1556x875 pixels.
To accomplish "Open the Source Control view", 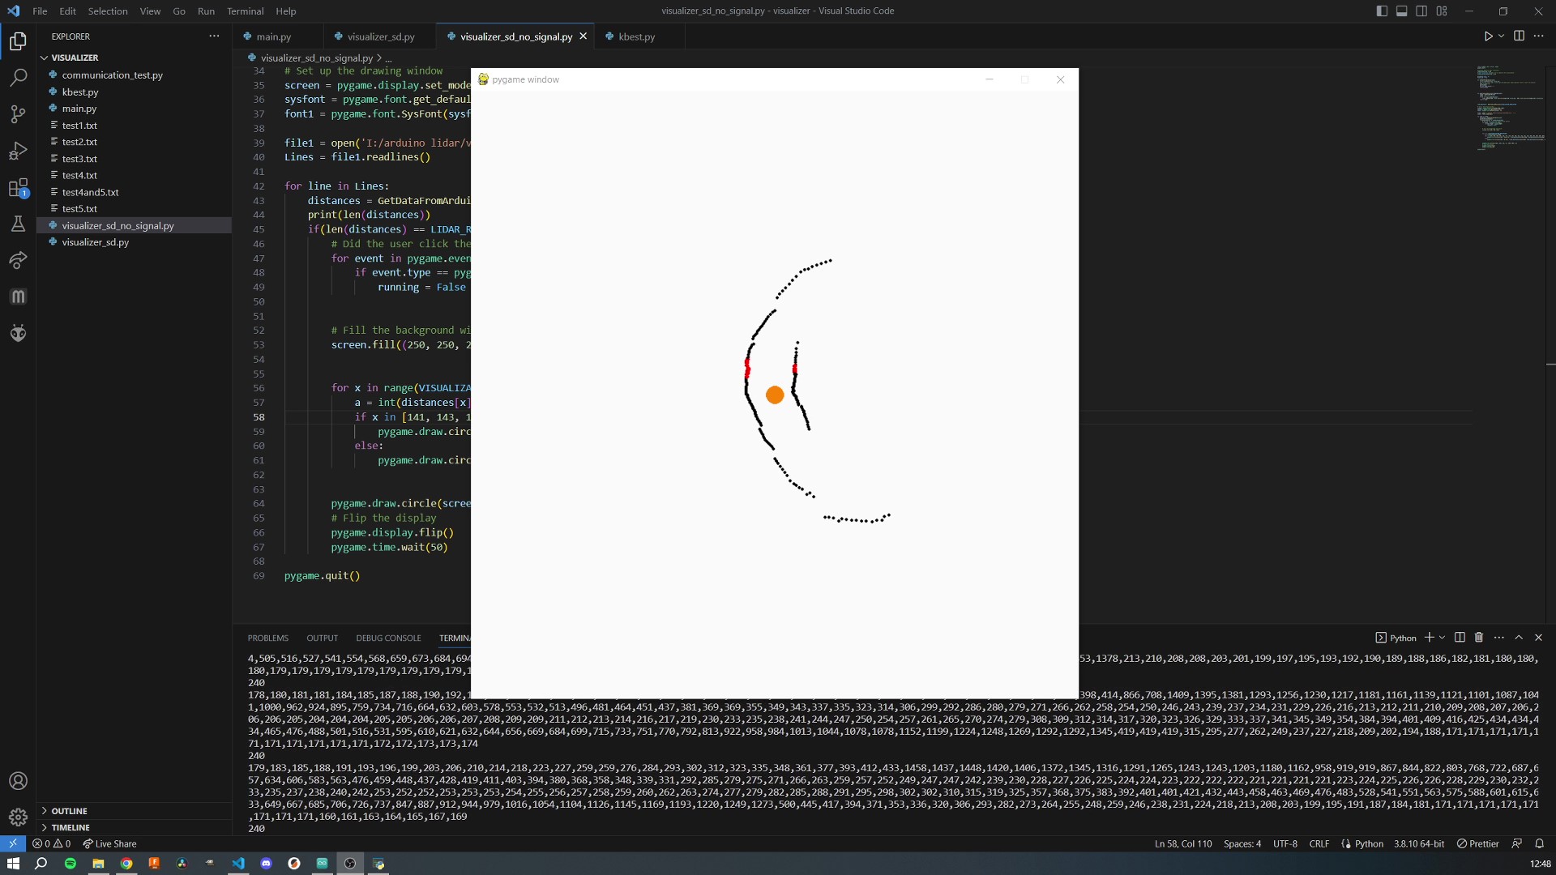I will click(18, 114).
